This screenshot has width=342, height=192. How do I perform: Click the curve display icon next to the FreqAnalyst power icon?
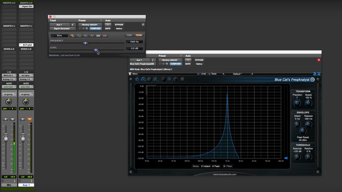(x=143, y=79)
